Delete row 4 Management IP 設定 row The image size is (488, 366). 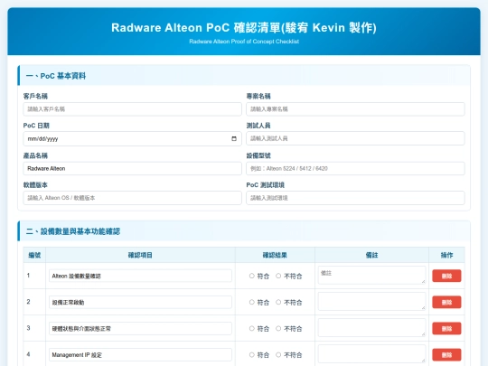pos(446,355)
